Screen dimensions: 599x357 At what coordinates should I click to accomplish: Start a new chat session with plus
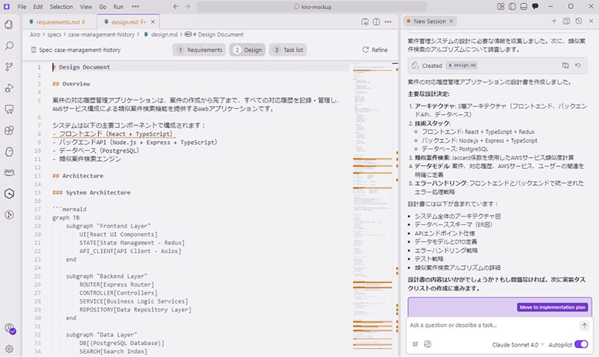tap(554, 21)
